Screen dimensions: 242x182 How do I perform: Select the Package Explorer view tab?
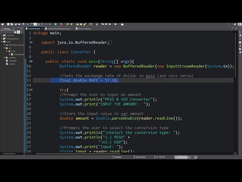click(x=7, y=29)
